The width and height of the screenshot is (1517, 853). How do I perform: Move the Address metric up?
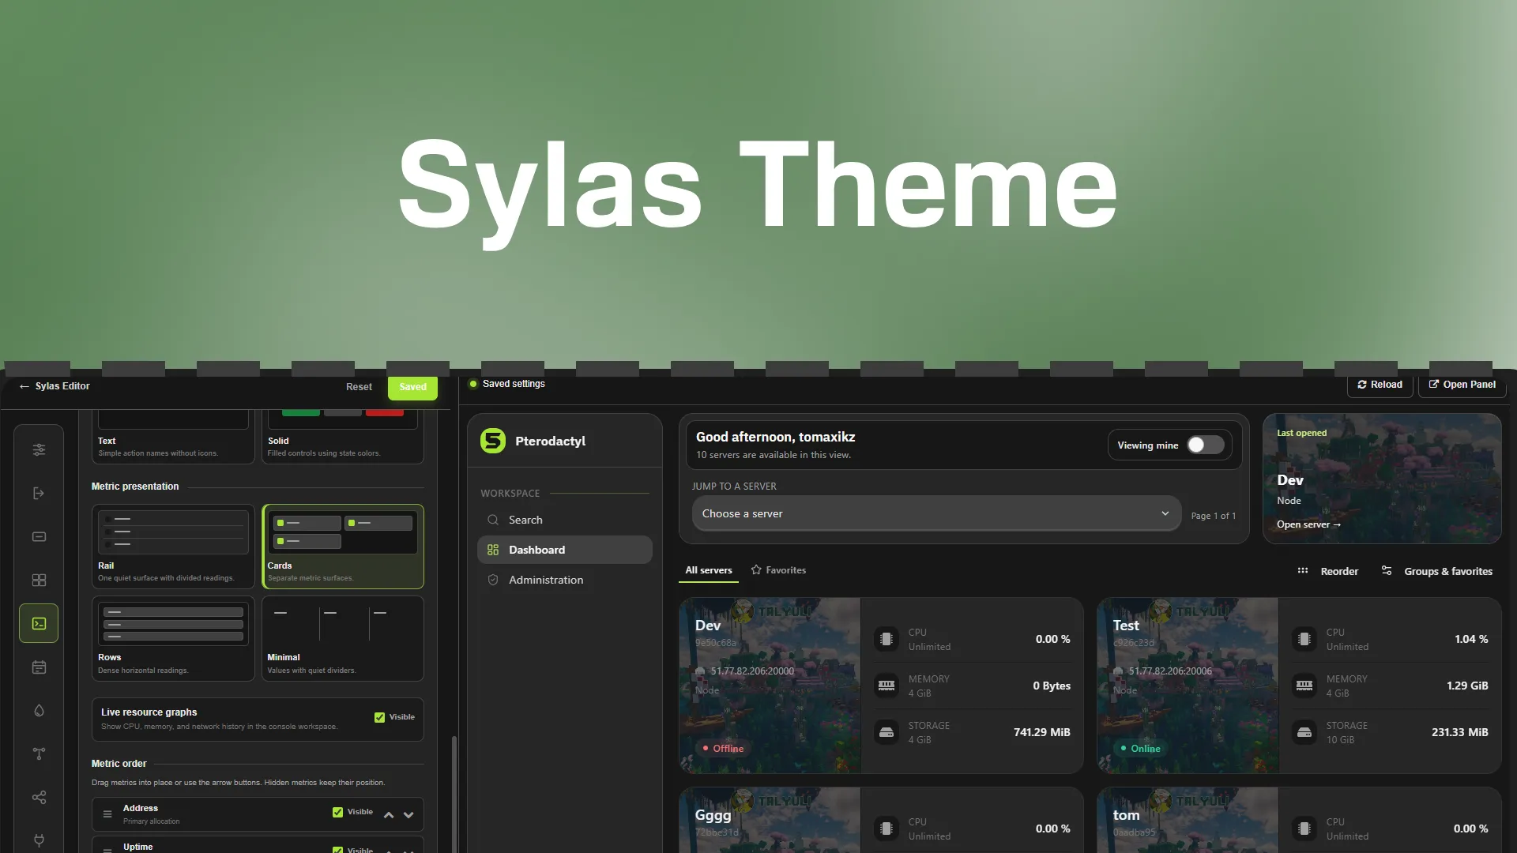coord(389,814)
